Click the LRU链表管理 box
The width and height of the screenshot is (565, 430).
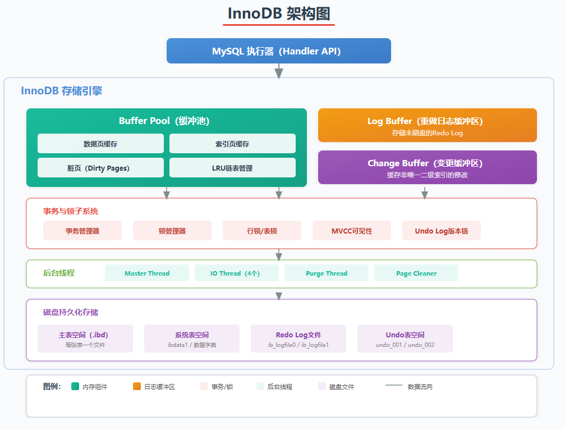coord(232,168)
